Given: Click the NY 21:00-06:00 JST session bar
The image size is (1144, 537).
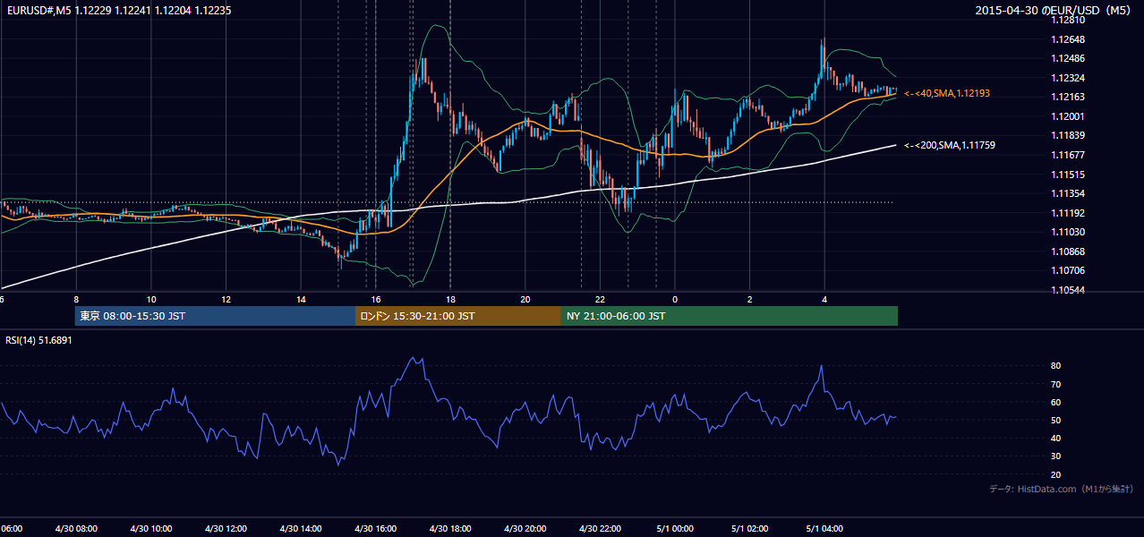Looking at the screenshot, I should click(730, 316).
